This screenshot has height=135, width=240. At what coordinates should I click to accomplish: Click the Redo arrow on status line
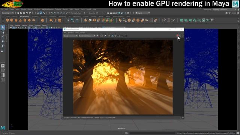30,13
